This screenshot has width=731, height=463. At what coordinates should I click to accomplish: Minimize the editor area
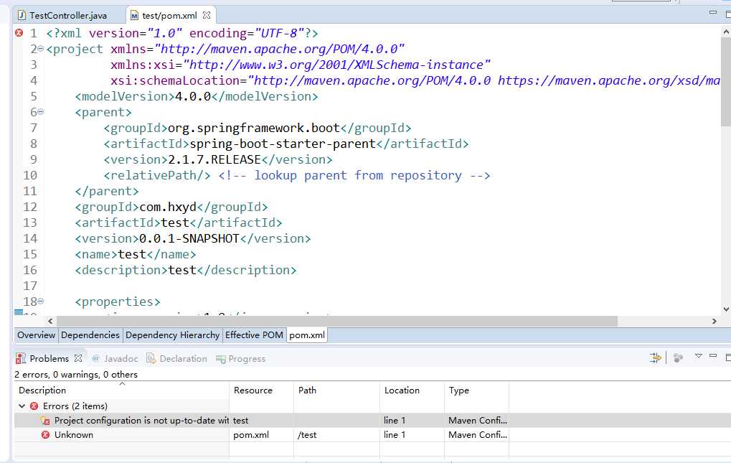click(713, 13)
